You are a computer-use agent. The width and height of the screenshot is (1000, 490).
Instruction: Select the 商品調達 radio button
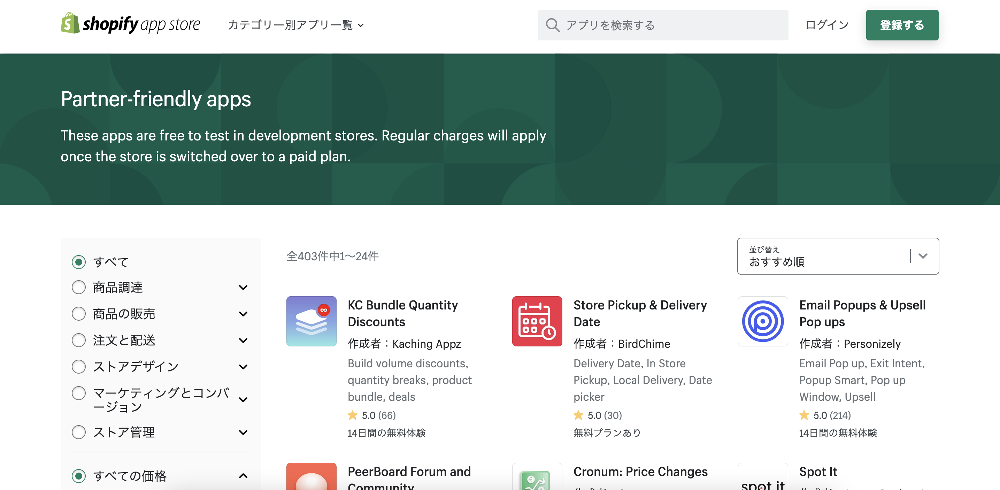click(79, 287)
